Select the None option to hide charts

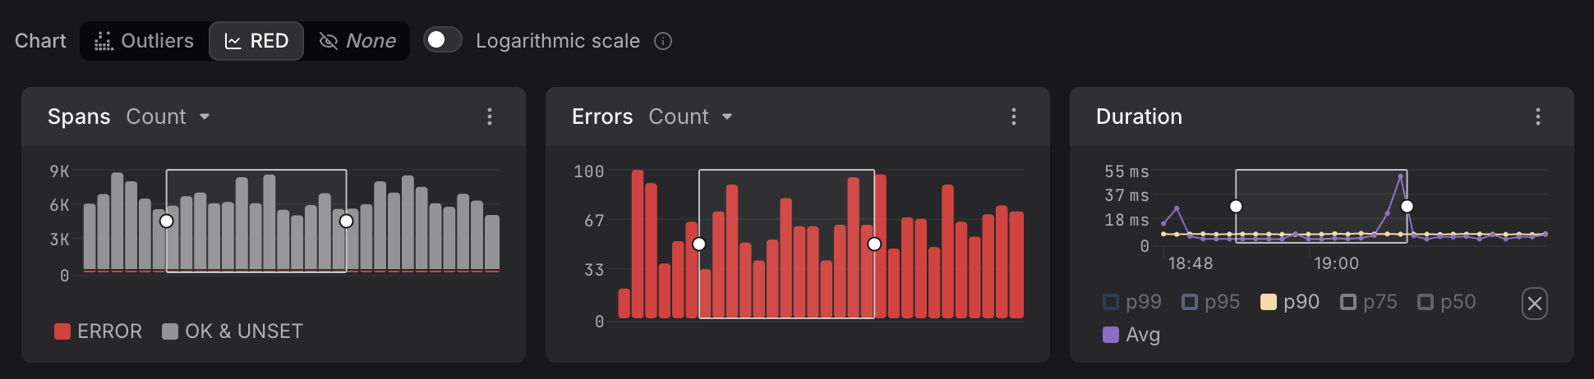(x=357, y=41)
